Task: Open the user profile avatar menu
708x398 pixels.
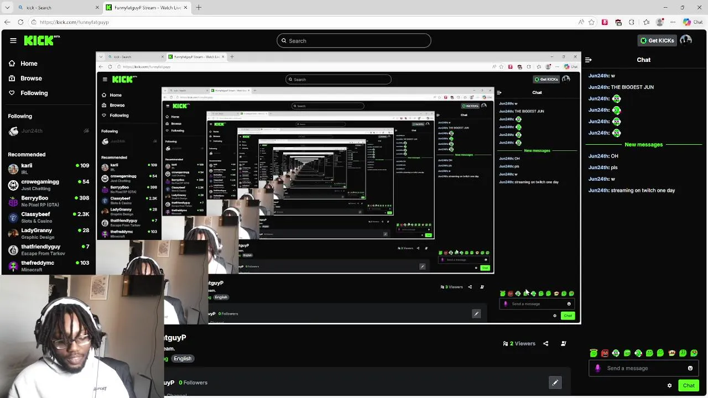Action: pyautogui.click(x=686, y=40)
